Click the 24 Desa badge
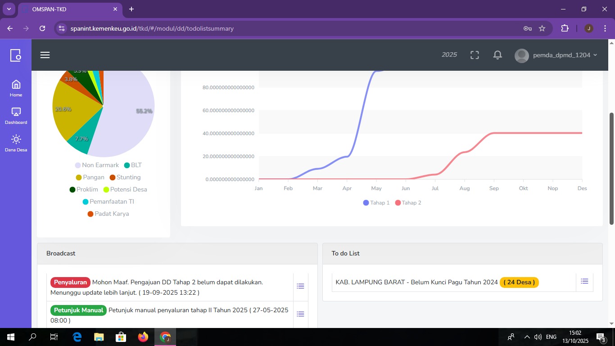This screenshot has height=346, width=615. 519,282
